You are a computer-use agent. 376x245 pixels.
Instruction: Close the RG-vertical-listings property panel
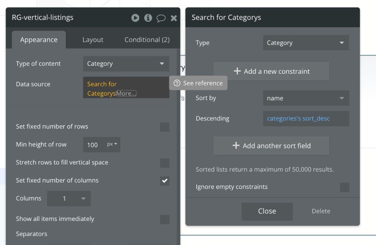tap(174, 18)
